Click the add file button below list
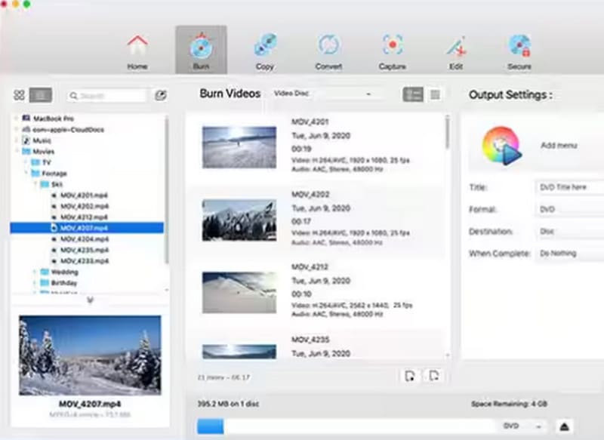 coord(409,376)
